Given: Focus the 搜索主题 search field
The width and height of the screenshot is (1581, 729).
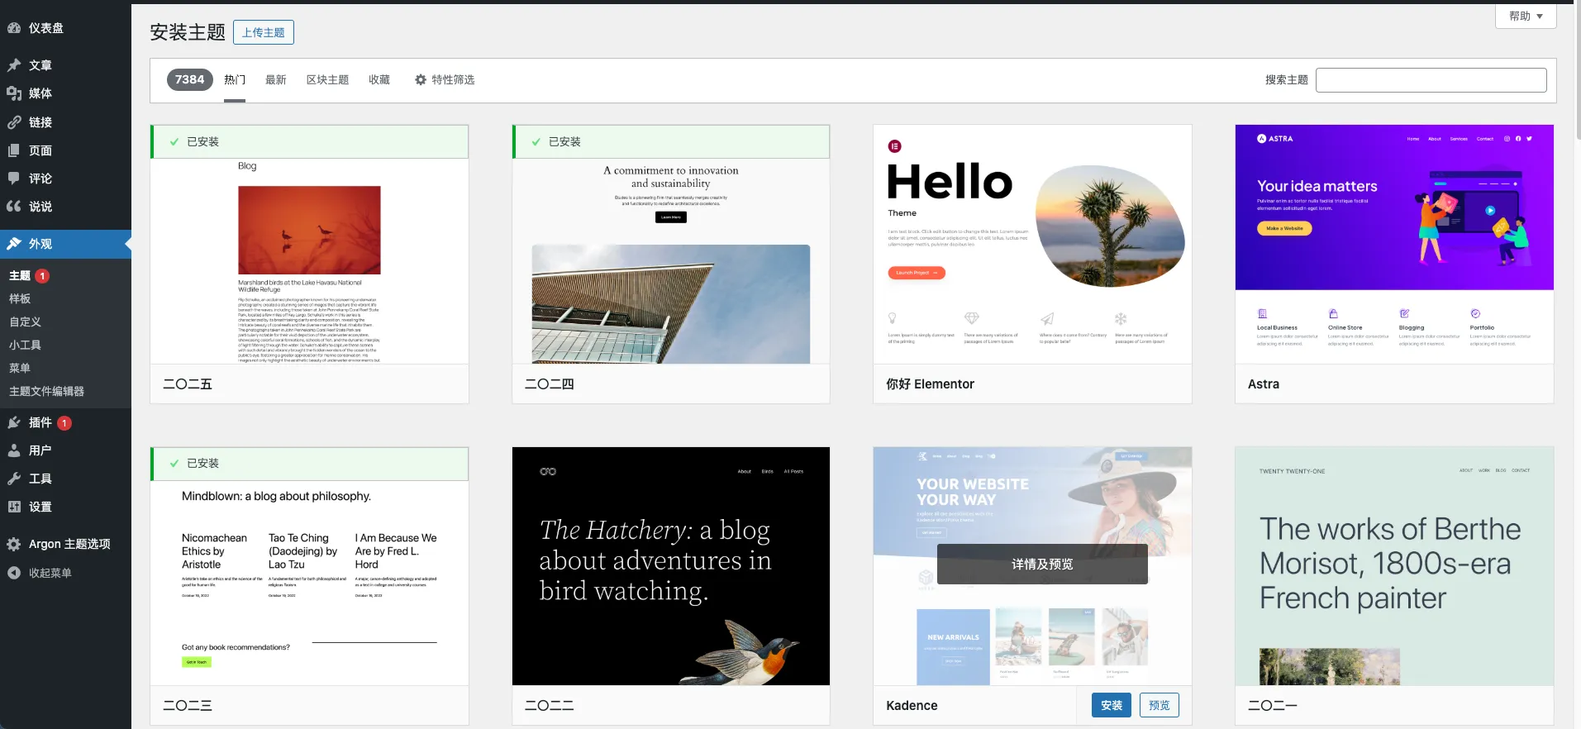Looking at the screenshot, I should pyautogui.click(x=1431, y=80).
